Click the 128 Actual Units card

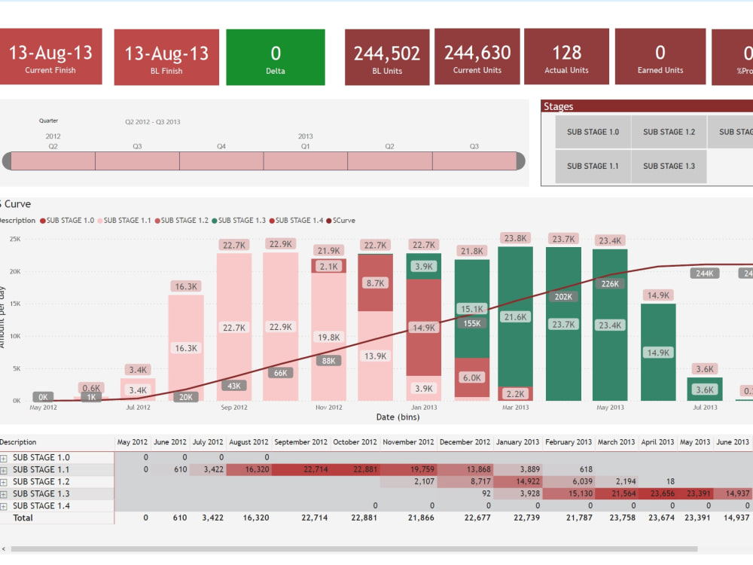[x=567, y=56]
